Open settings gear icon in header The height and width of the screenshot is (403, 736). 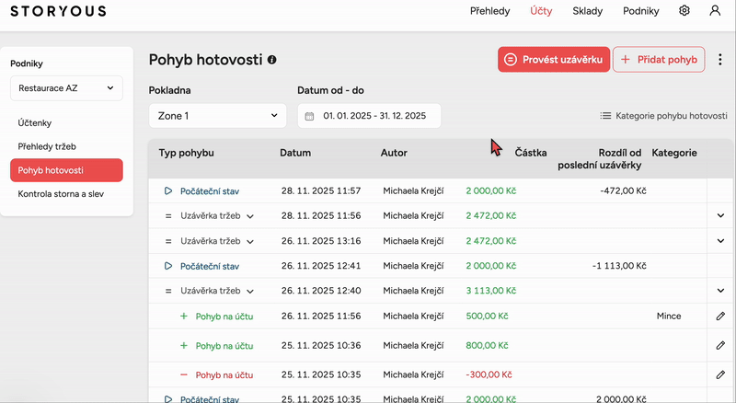pos(684,11)
